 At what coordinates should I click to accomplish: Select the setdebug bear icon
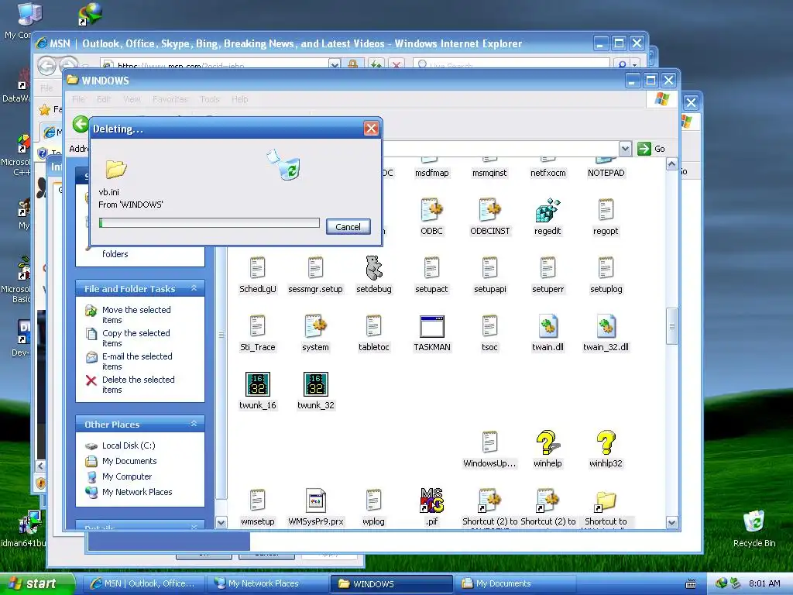pyautogui.click(x=374, y=268)
